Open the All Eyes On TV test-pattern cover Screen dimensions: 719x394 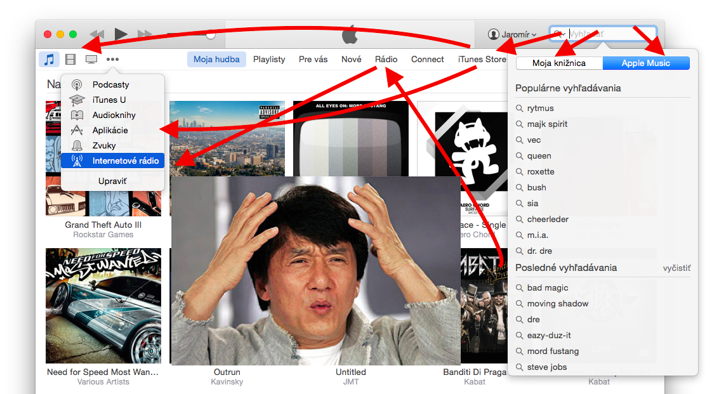351,138
